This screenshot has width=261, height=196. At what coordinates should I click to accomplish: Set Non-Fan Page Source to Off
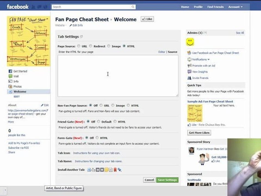[90, 105]
